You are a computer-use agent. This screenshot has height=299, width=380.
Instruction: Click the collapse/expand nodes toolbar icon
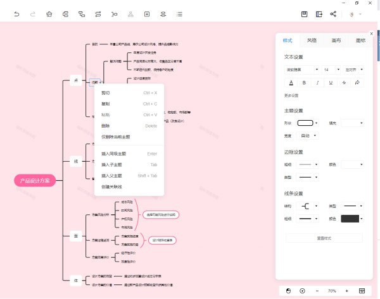pos(163,15)
